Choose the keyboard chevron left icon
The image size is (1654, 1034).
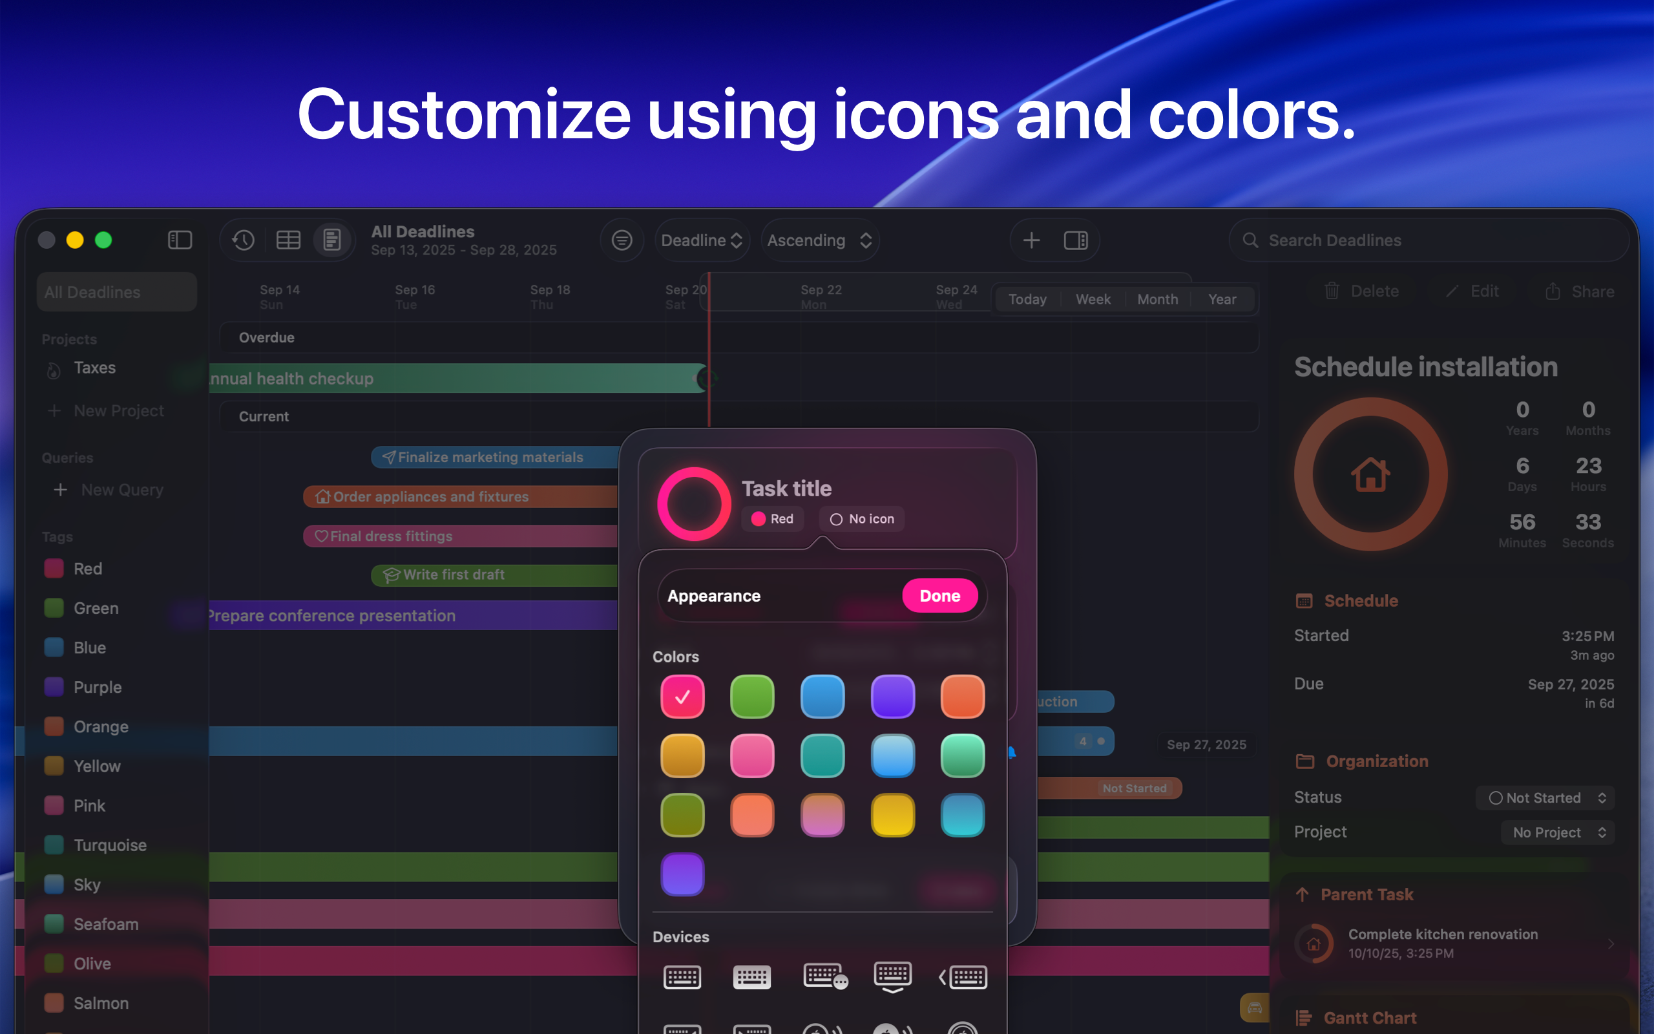(x=963, y=976)
